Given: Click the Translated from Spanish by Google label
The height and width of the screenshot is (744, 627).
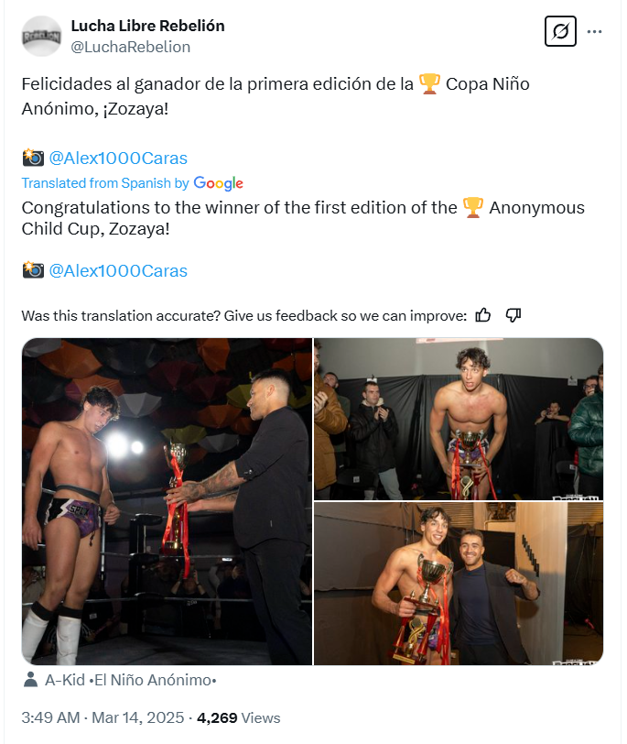Looking at the screenshot, I should (x=105, y=183).
